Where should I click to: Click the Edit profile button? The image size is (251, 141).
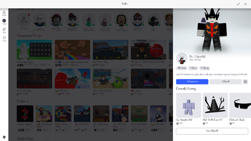(x=226, y=82)
